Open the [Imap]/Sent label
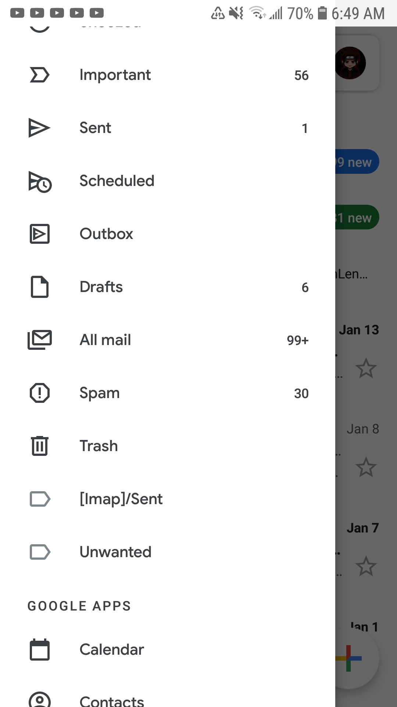The image size is (397, 707). tap(168, 499)
